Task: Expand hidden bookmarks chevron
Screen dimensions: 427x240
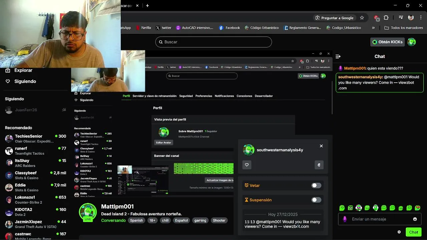Action: [x=373, y=28]
